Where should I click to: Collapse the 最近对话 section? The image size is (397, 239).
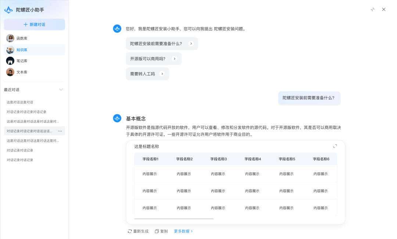(61, 89)
